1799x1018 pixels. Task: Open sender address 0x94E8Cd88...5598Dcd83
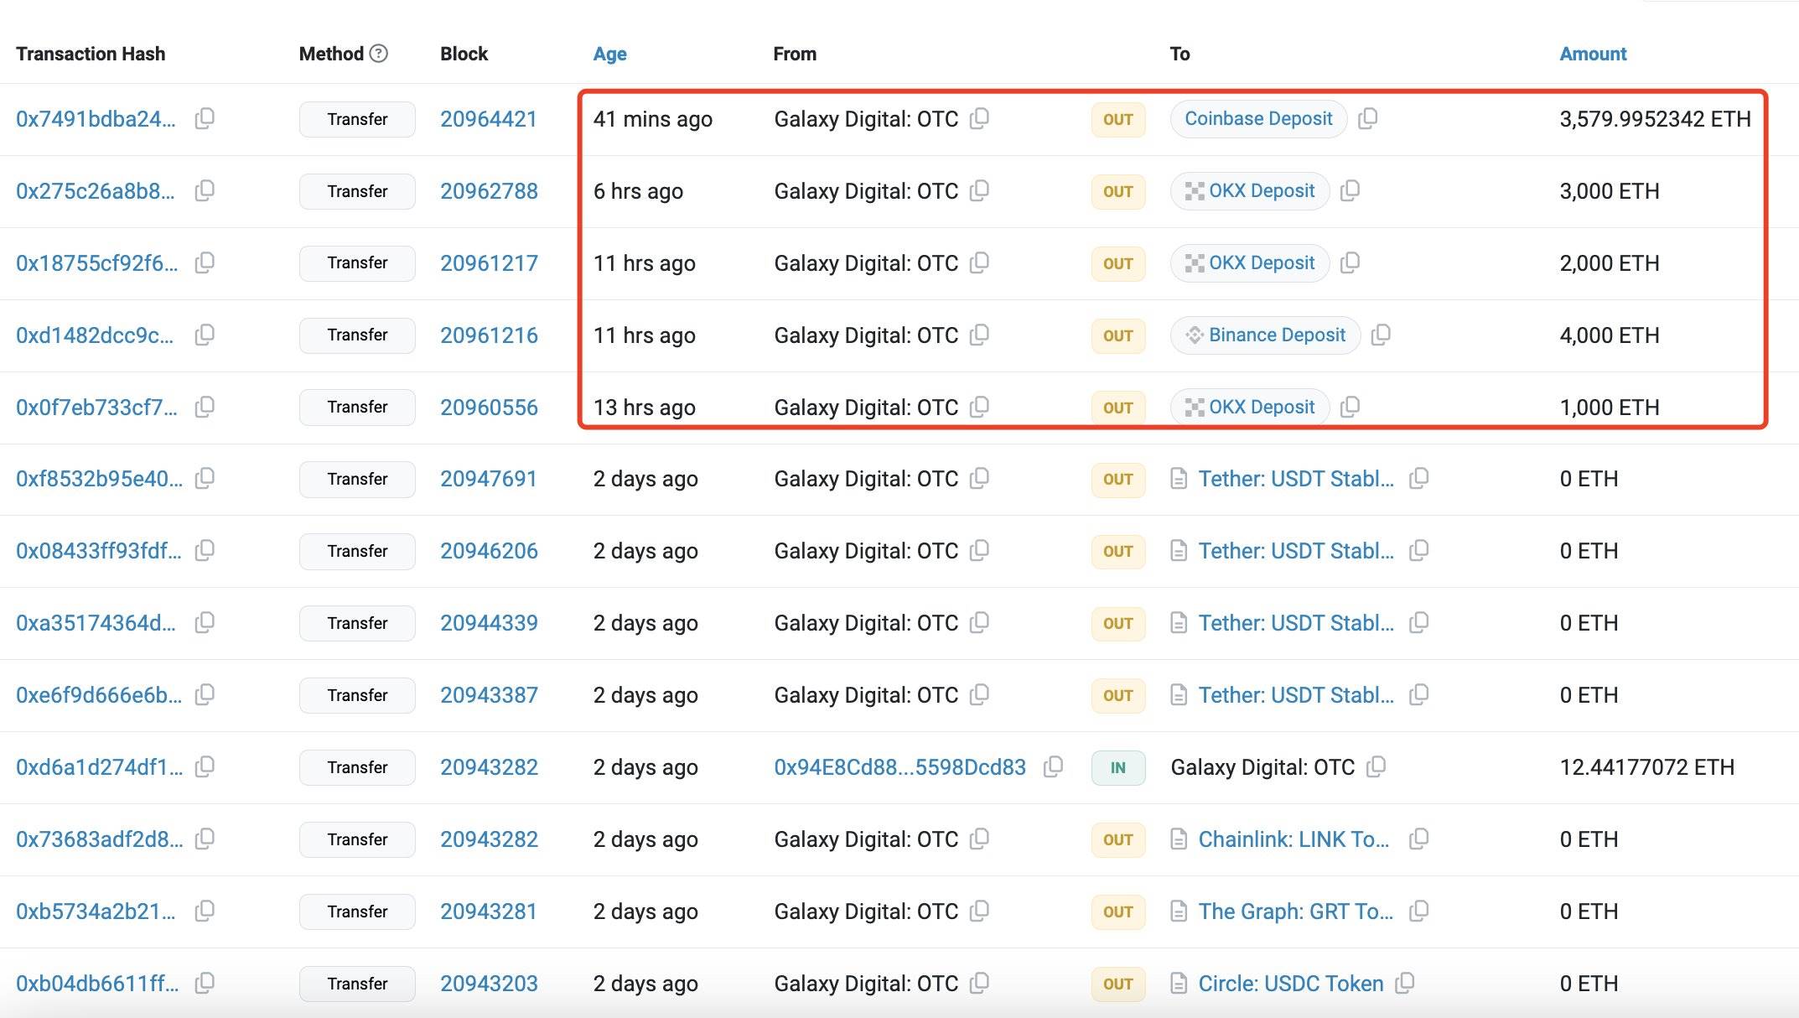pyautogui.click(x=899, y=767)
